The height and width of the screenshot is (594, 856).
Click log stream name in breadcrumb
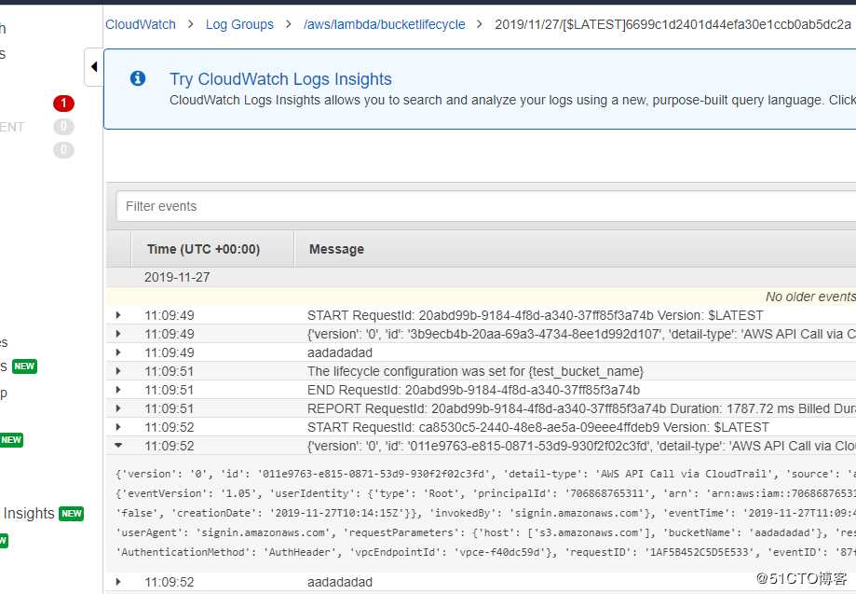click(x=673, y=24)
